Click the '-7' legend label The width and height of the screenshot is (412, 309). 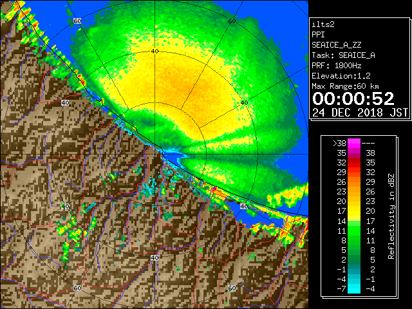[x=341, y=289]
